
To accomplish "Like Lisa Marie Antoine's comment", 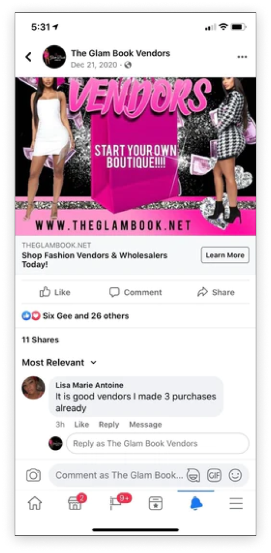I will tap(81, 424).
